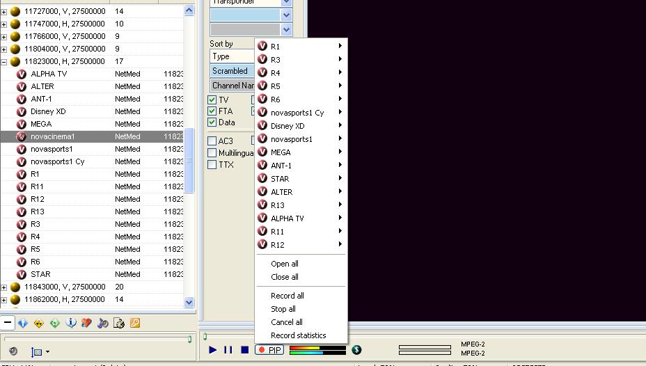This screenshot has width=646, height=366.
Task: Open the novasports1 Cy submenu entry
Action: coord(301,113)
